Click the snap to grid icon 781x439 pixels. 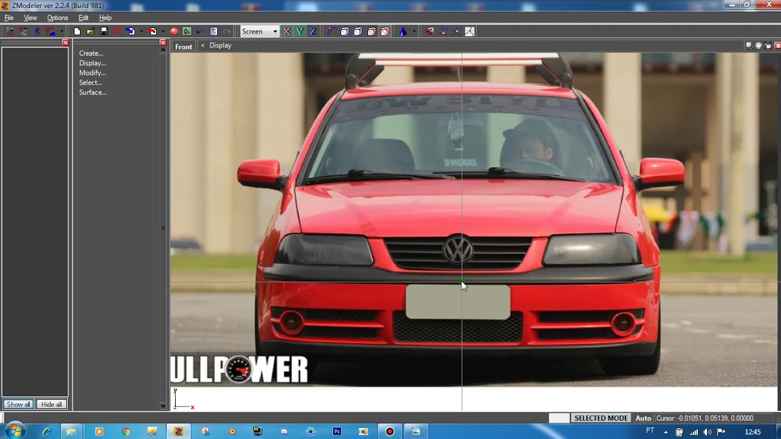click(x=469, y=31)
